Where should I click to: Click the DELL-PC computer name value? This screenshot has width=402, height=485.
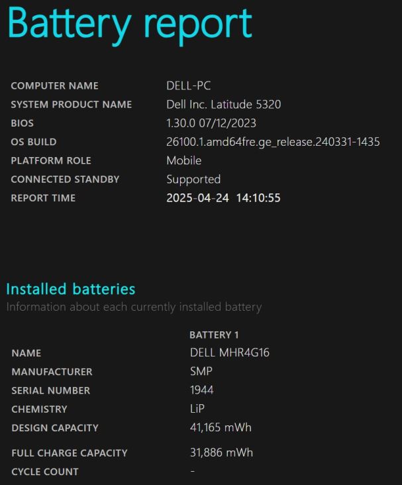pos(189,85)
